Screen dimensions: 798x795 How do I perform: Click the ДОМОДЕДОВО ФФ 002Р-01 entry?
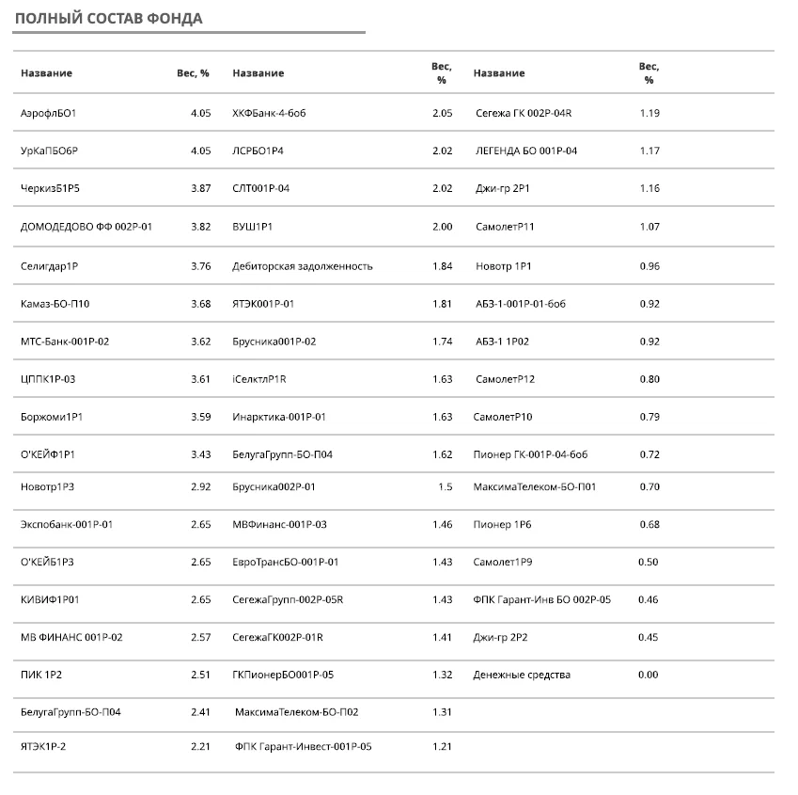(86, 227)
